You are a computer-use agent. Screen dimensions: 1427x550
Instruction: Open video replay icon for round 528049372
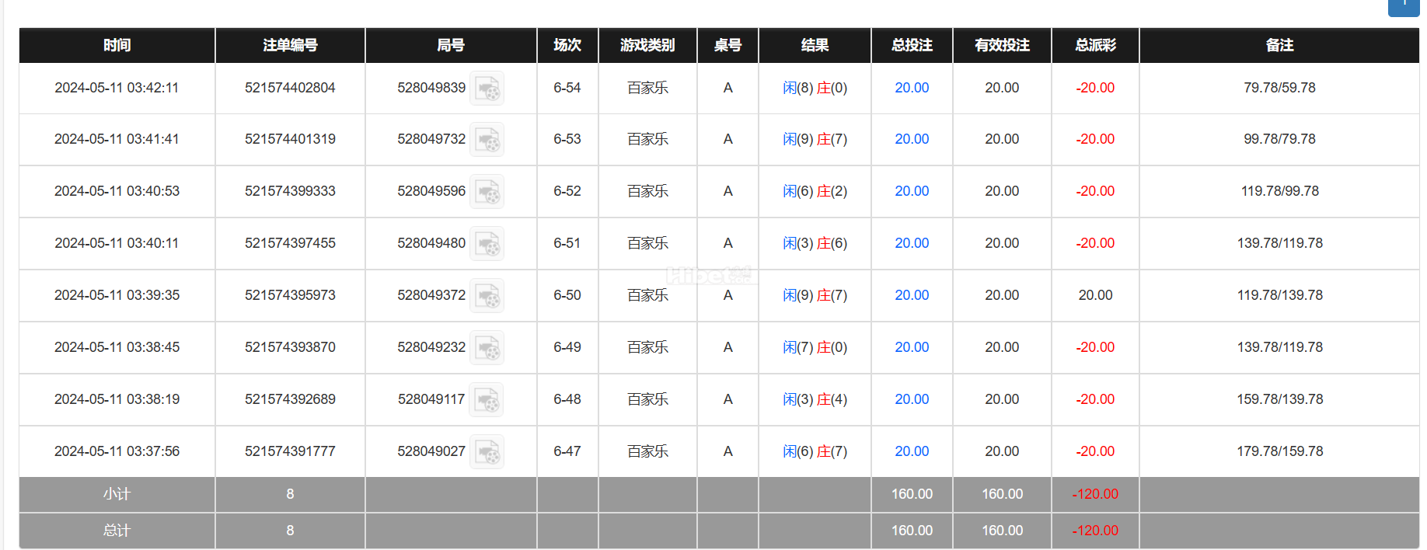(487, 295)
